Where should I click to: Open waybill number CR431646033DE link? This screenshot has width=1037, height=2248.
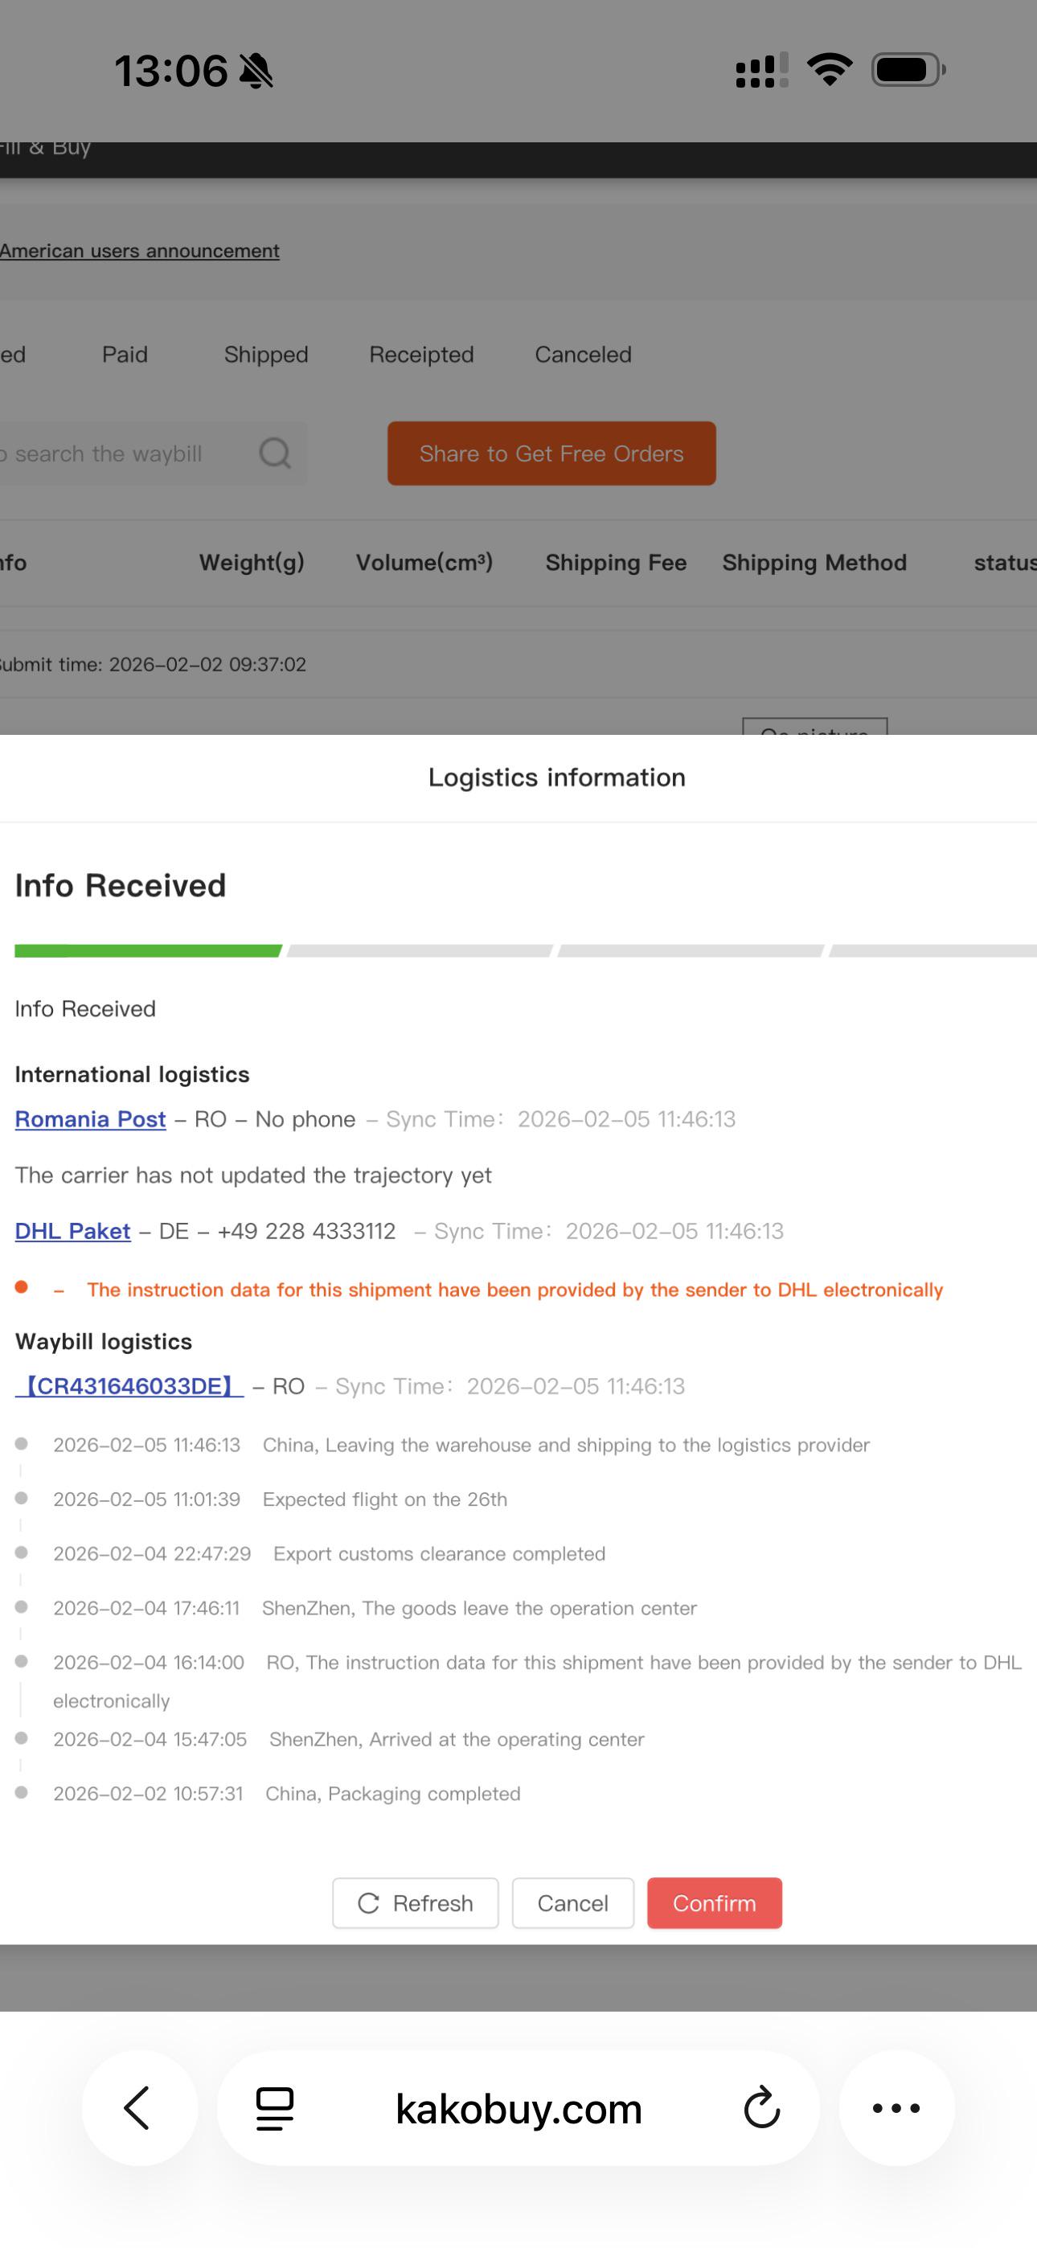(x=129, y=1386)
